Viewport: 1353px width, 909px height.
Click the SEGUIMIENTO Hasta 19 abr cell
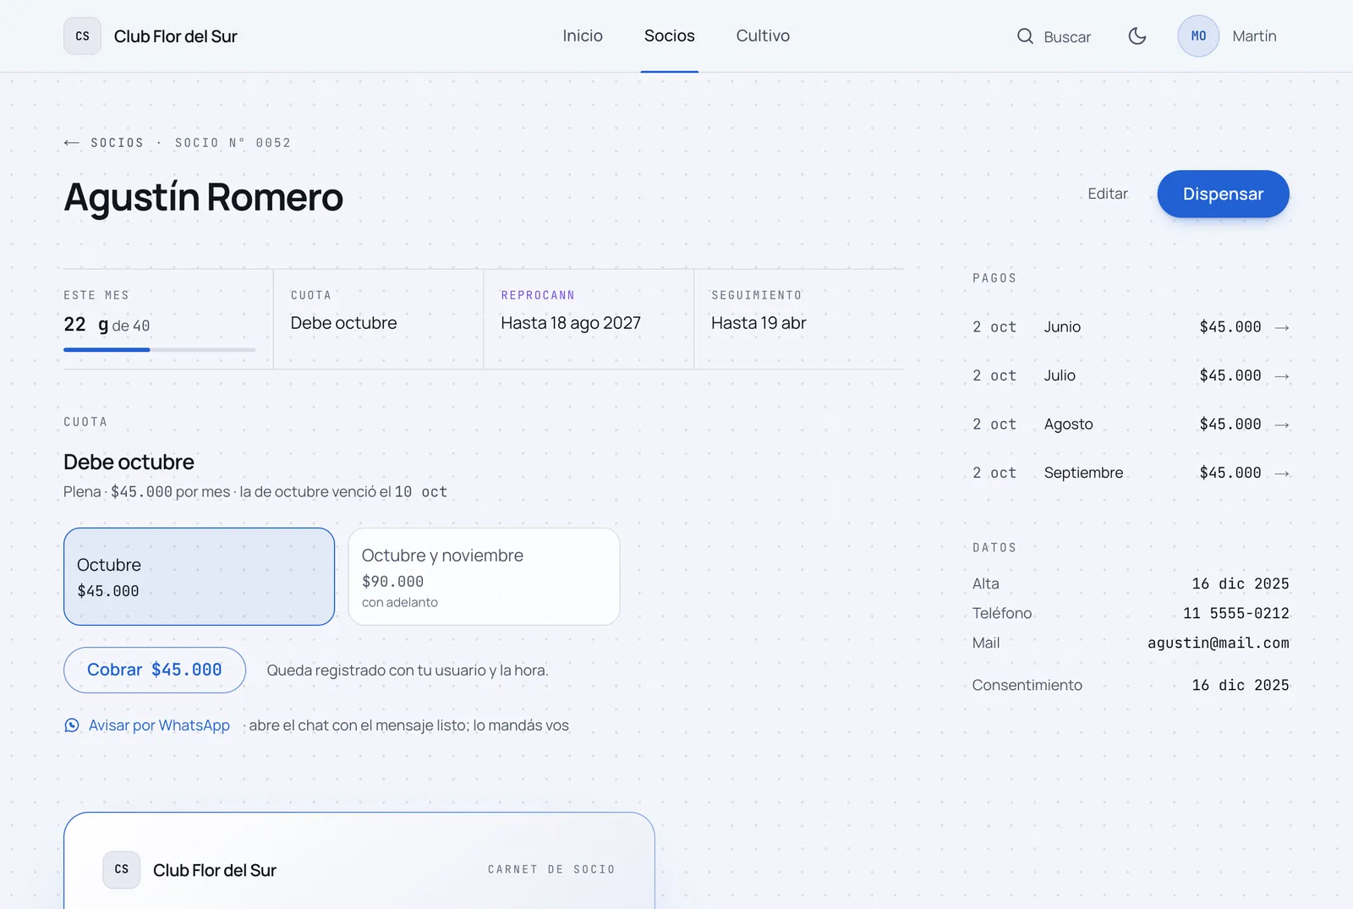click(799, 319)
